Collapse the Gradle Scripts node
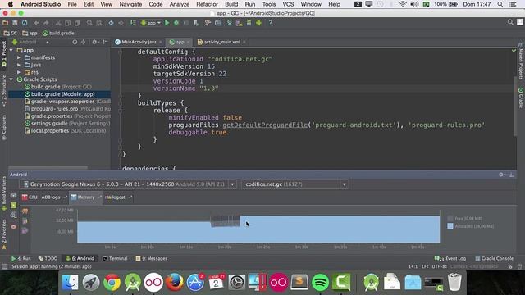 click(11, 79)
